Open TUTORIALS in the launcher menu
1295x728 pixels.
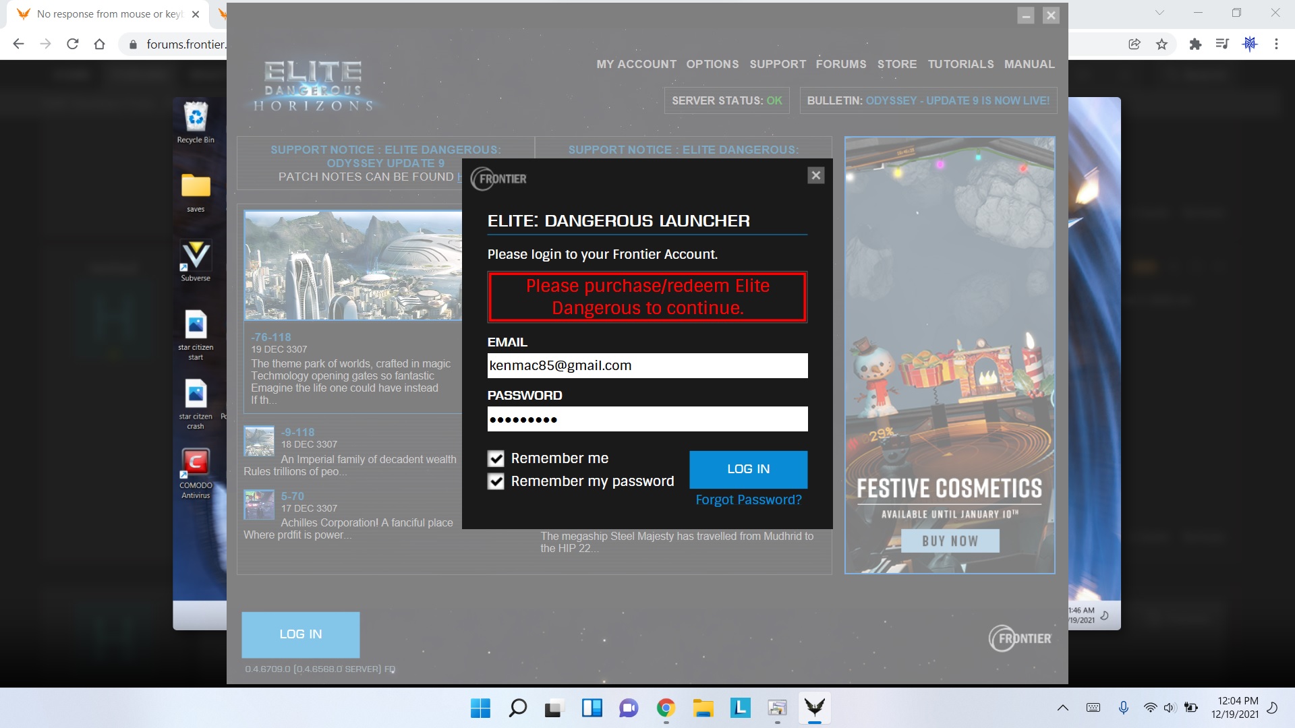960,64
